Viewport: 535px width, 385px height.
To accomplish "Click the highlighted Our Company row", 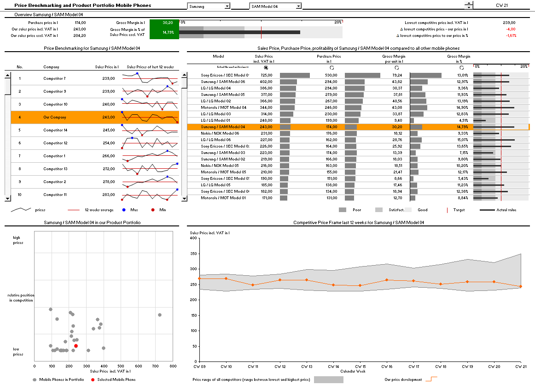I will 95,117.
